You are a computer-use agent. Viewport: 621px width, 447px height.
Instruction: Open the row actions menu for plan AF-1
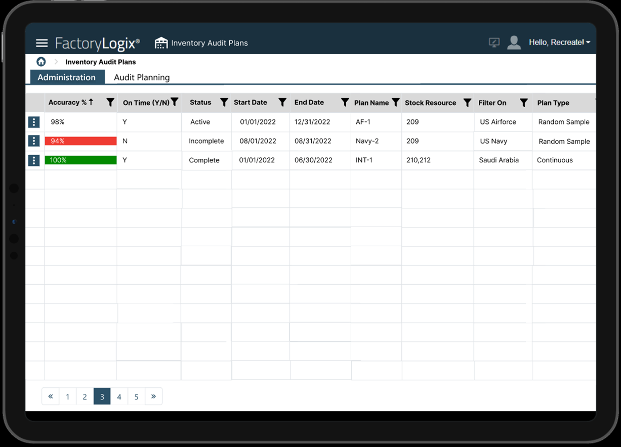[x=33, y=121]
